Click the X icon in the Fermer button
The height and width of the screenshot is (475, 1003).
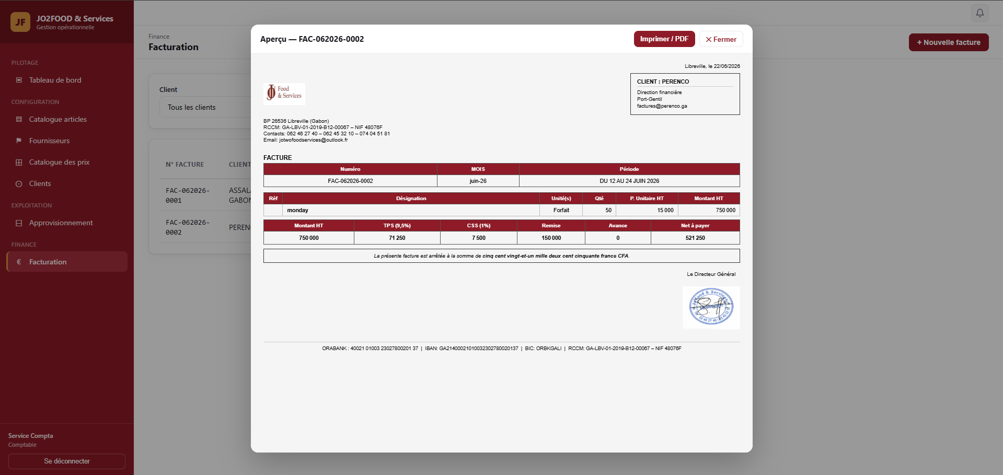709,39
